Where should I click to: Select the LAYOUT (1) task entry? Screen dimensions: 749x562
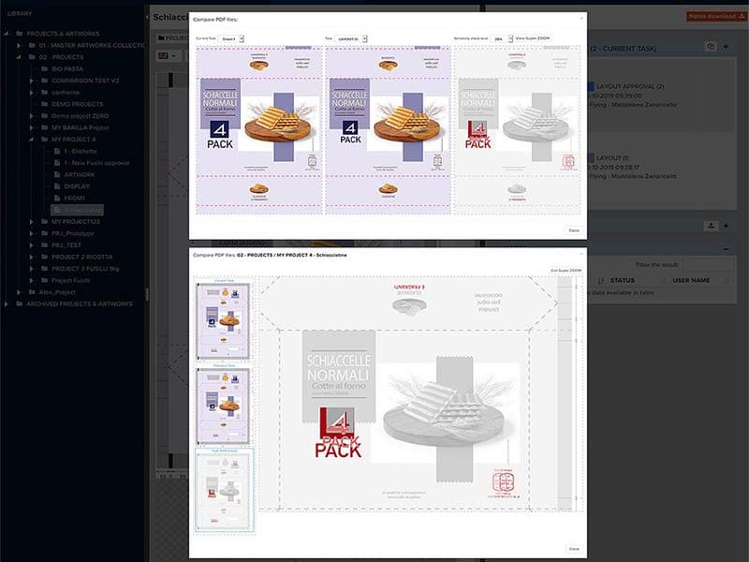tap(612, 157)
